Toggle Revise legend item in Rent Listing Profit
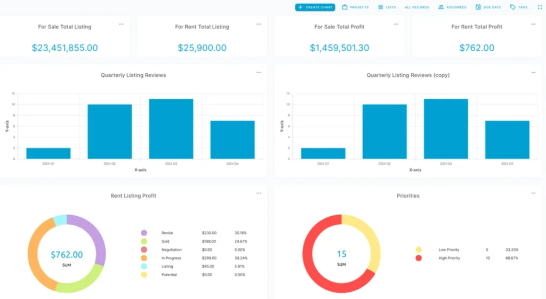 pos(167,233)
